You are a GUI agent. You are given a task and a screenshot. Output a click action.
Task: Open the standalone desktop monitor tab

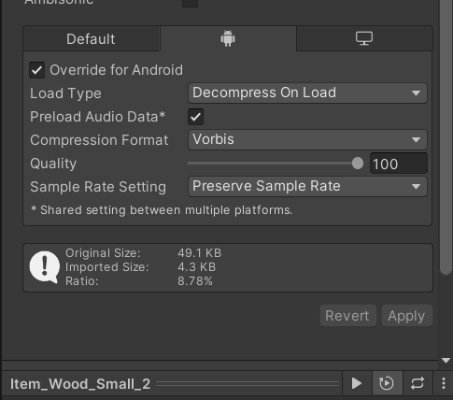364,38
